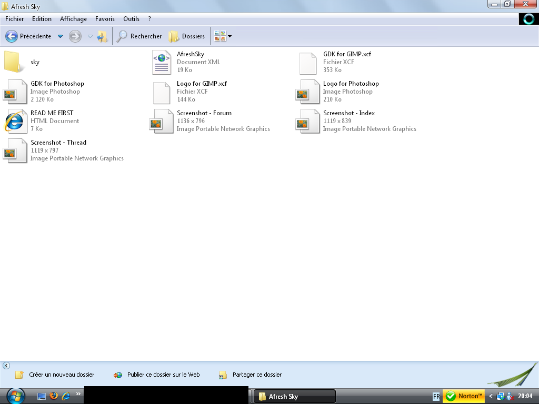Click the 'GDK for GIMP.xcf' name text
The height and width of the screenshot is (404, 539).
pyautogui.click(x=347, y=54)
